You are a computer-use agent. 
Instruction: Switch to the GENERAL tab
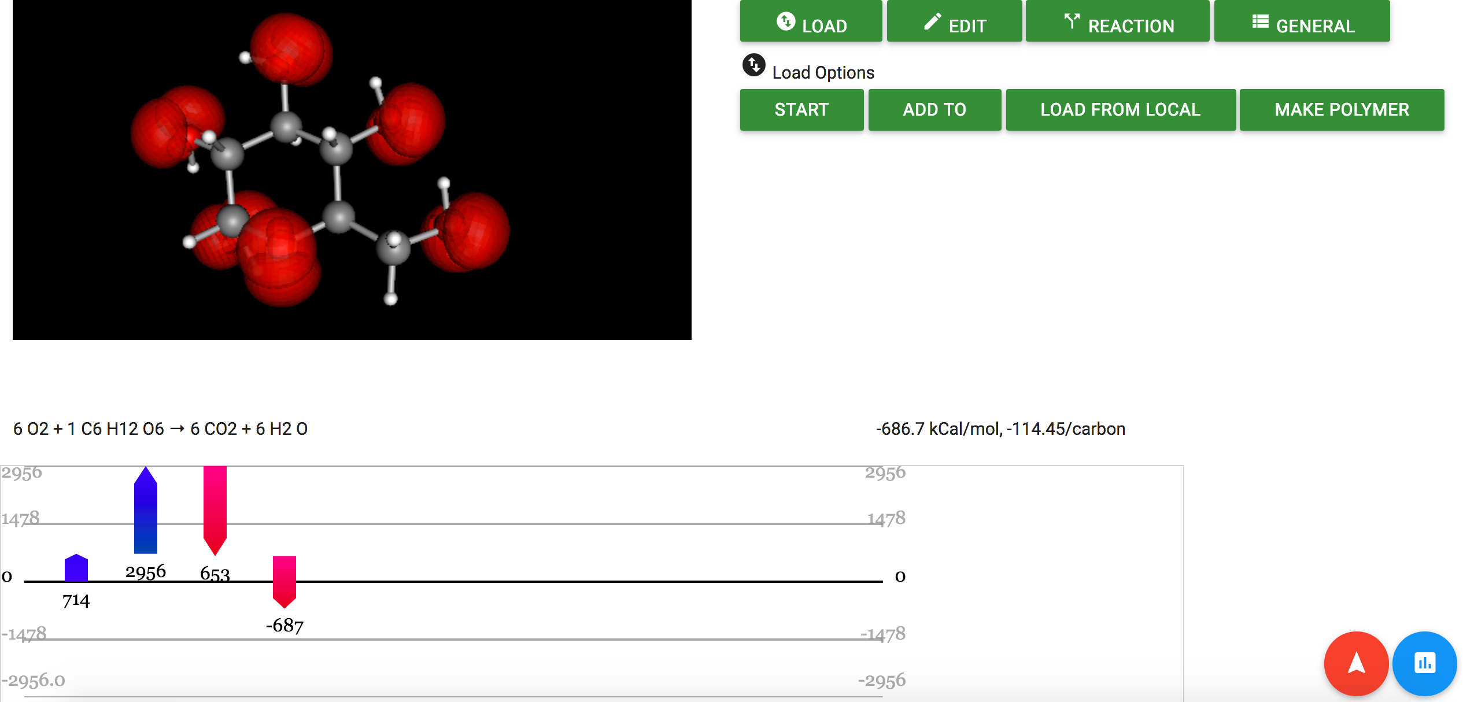click(1315, 26)
